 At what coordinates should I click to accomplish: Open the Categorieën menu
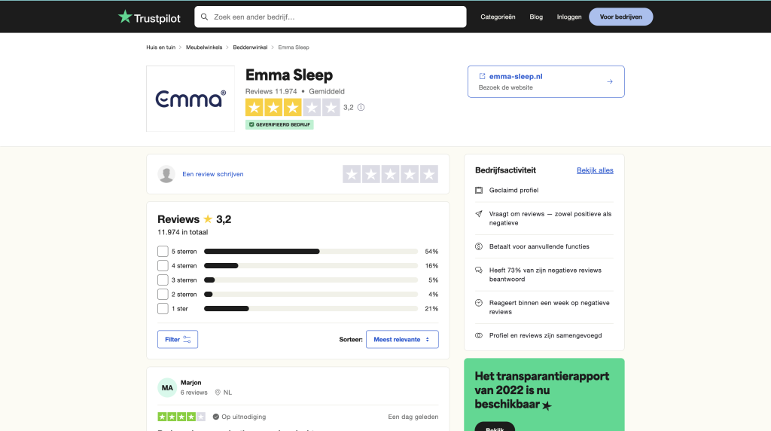pos(498,17)
